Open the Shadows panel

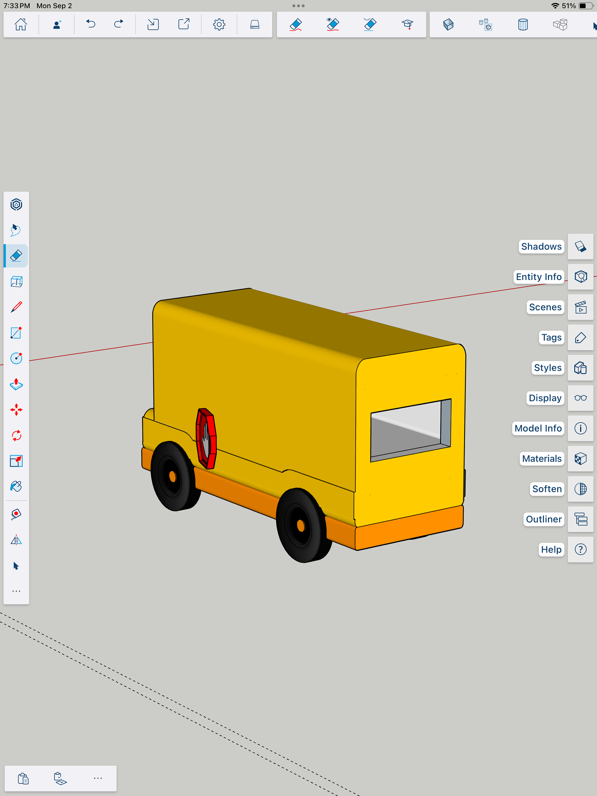pyautogui.click(x=580, y=246)
